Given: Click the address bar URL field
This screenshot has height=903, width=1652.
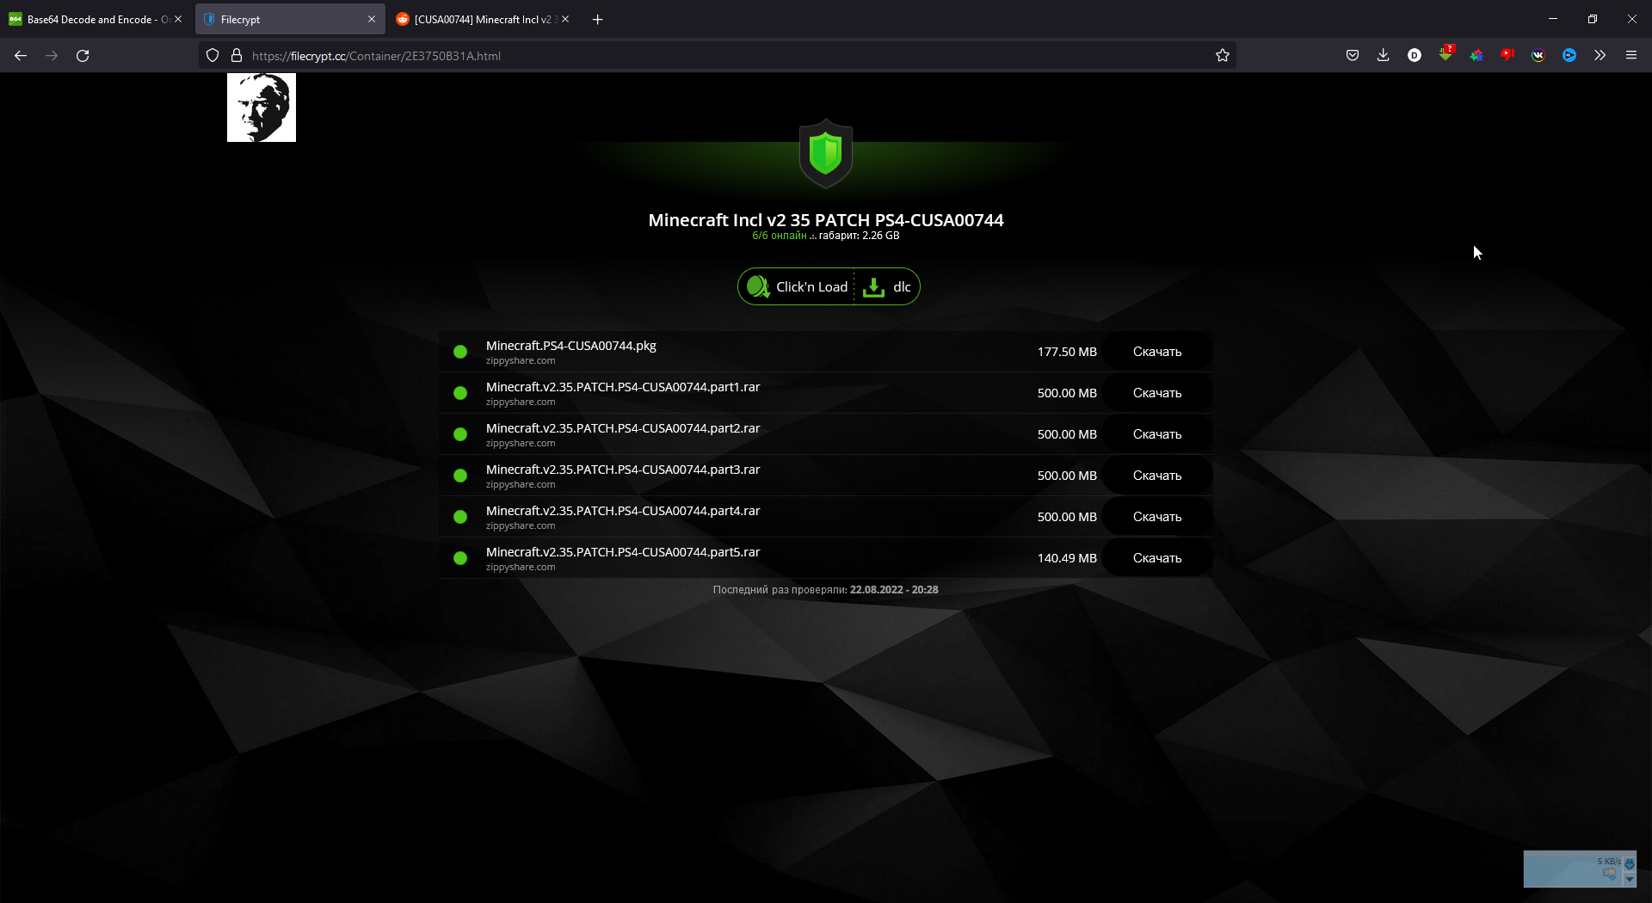Looking at the screenshot, I should click(716, 56).
